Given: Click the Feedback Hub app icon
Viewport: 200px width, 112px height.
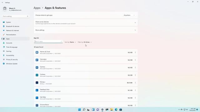Looking at the screenshot, I should [x=37, y=90].
